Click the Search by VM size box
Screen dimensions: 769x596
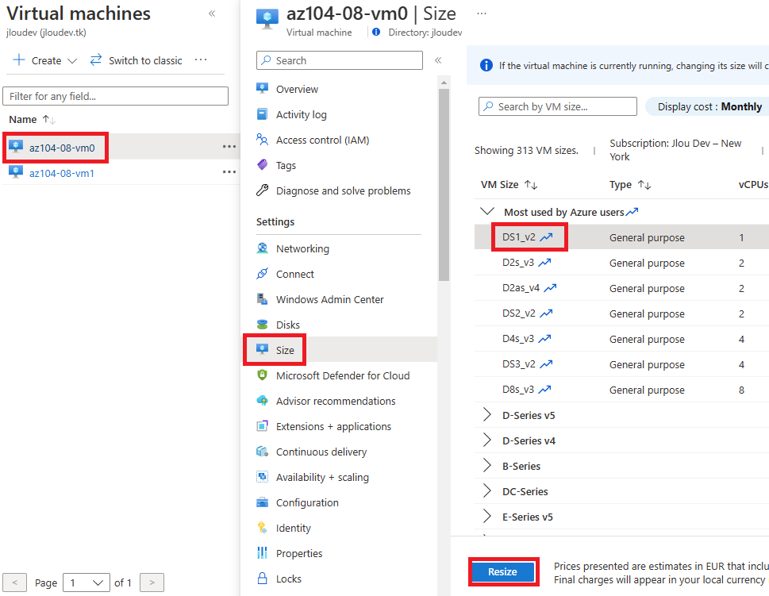pyautogui.click(x=558, y=106)
